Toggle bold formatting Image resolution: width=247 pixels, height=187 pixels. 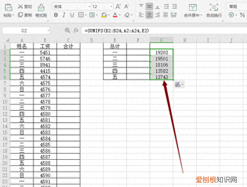pyautogui.click(x=56, y=15)
